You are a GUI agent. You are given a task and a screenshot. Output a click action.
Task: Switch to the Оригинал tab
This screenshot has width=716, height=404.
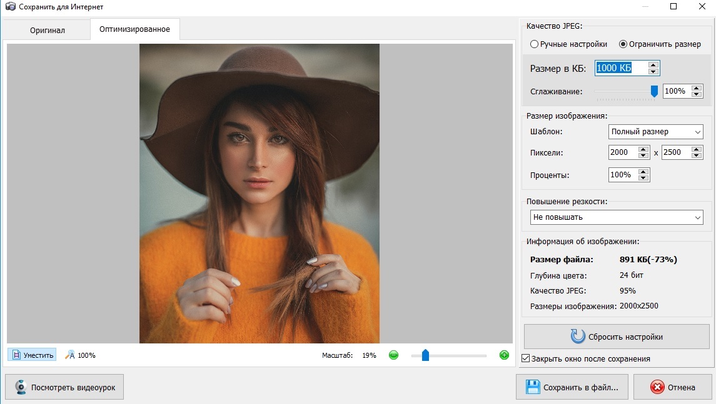point(48,30)
